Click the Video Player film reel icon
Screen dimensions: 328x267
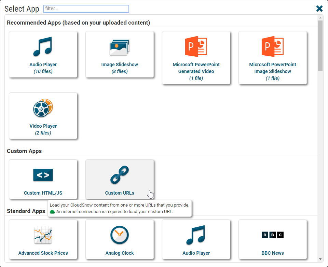[43, 108]
